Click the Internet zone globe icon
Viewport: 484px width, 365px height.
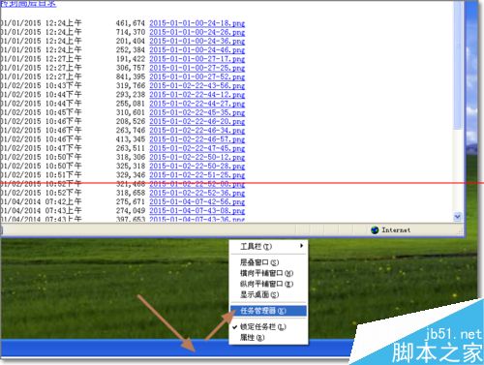pos(375,230)
